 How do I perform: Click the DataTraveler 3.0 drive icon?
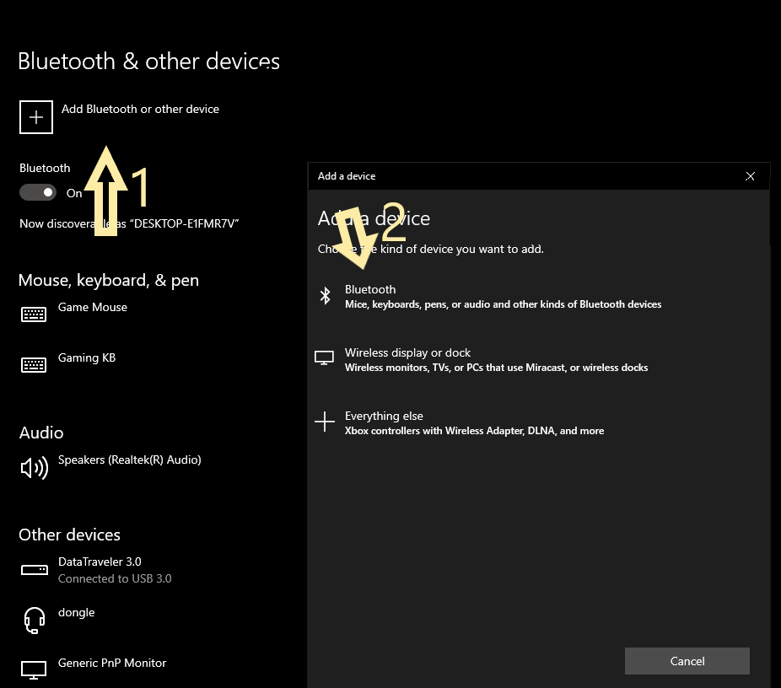tap(34, 570)
